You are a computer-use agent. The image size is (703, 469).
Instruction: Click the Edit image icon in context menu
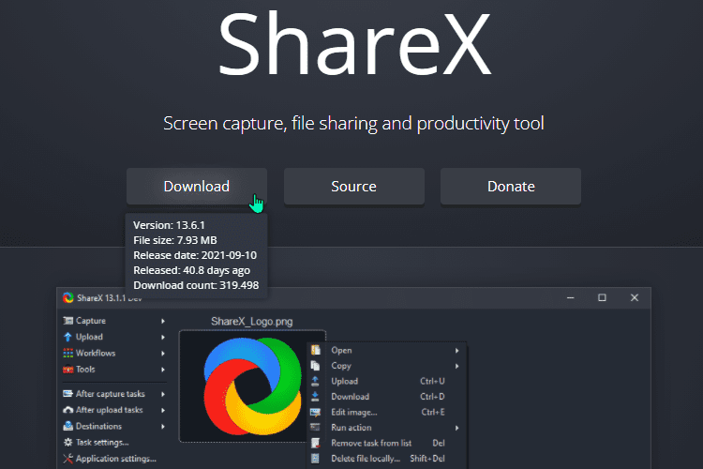(316, 412)
